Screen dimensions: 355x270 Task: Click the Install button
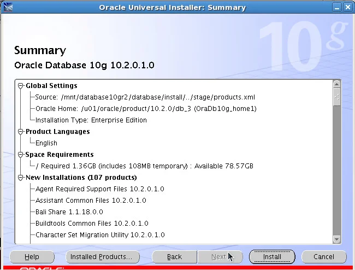pos(272,257)
